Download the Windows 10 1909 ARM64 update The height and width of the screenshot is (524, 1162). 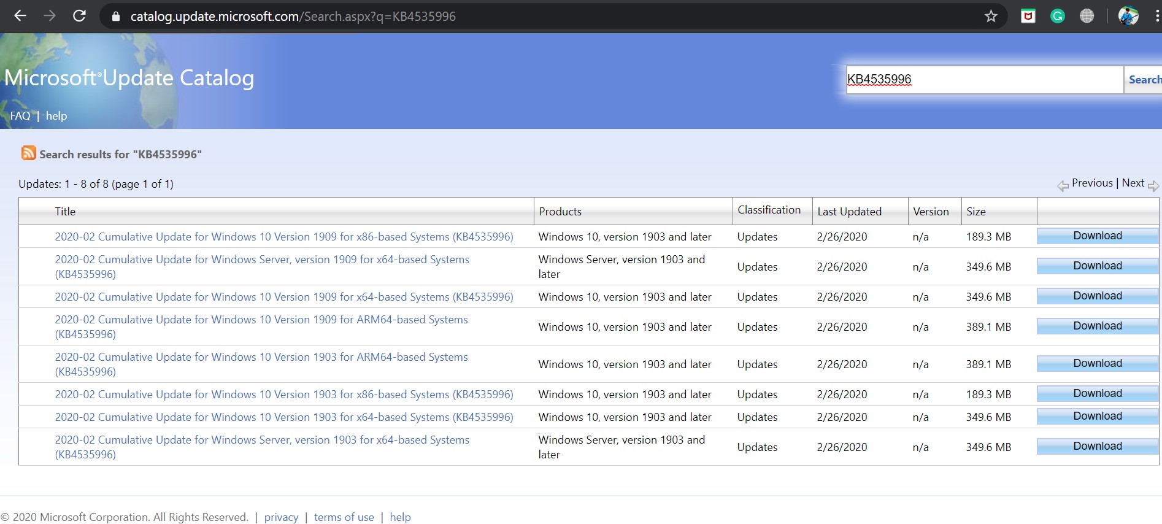pyautogui.click(x=1098, y=326)
